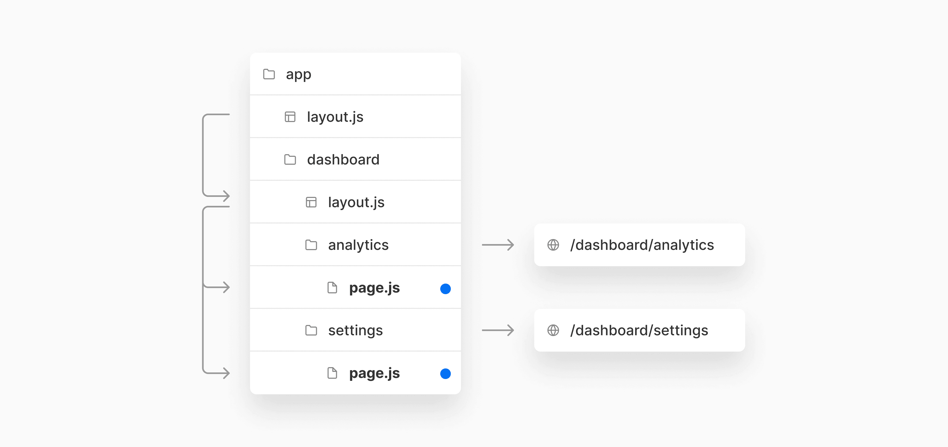Select the analytics folder label
Screen dimensions: 948x447
point(358,245)
